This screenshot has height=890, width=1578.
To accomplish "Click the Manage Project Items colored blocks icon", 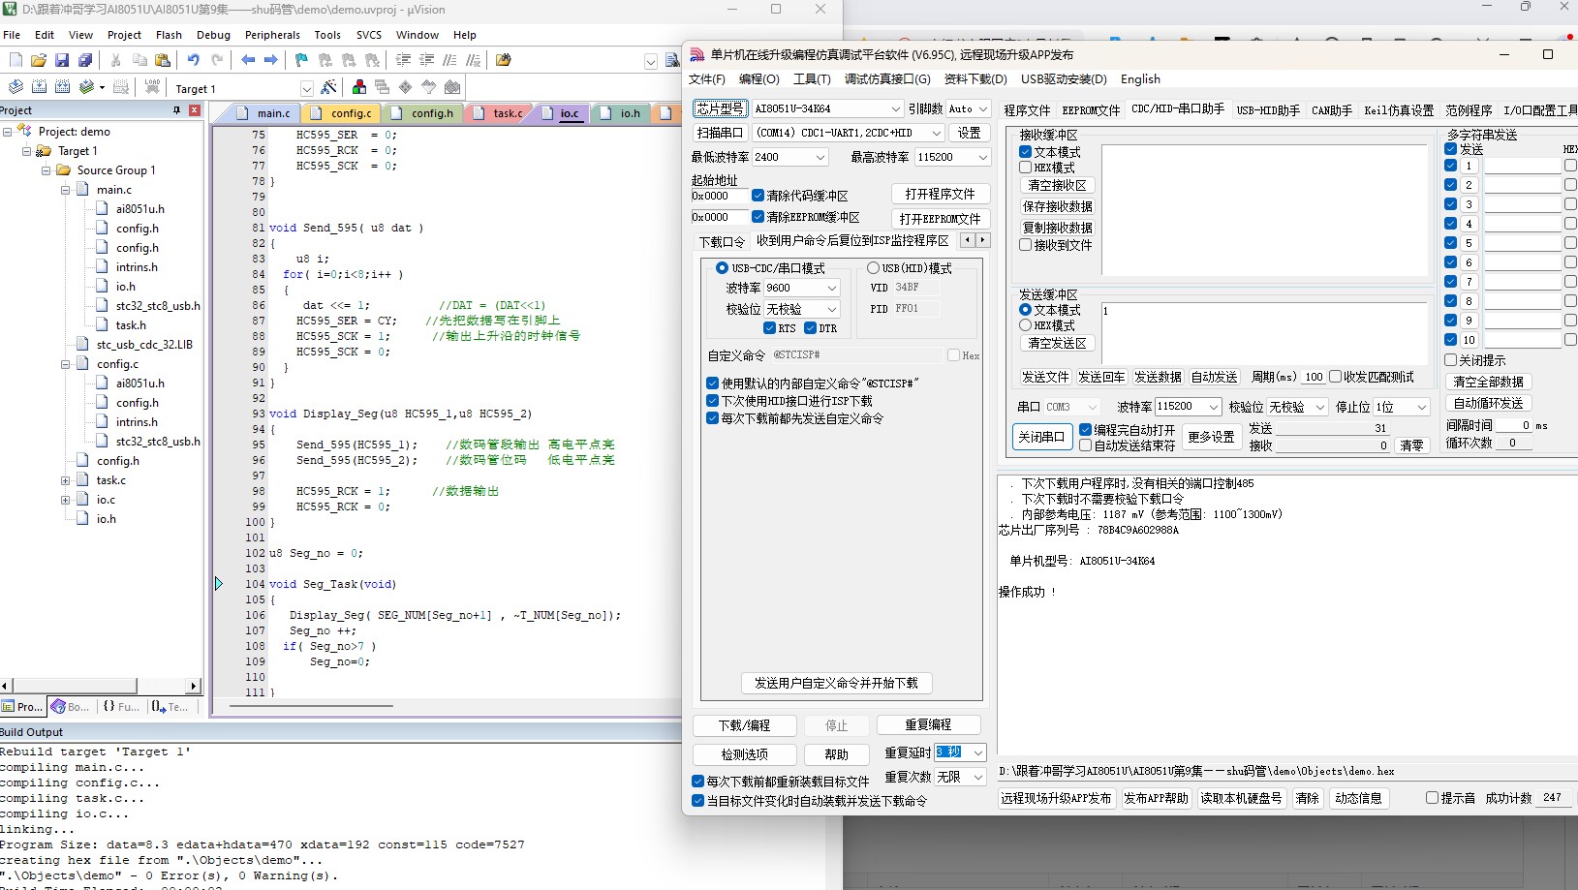I will [x=359, y=87].
